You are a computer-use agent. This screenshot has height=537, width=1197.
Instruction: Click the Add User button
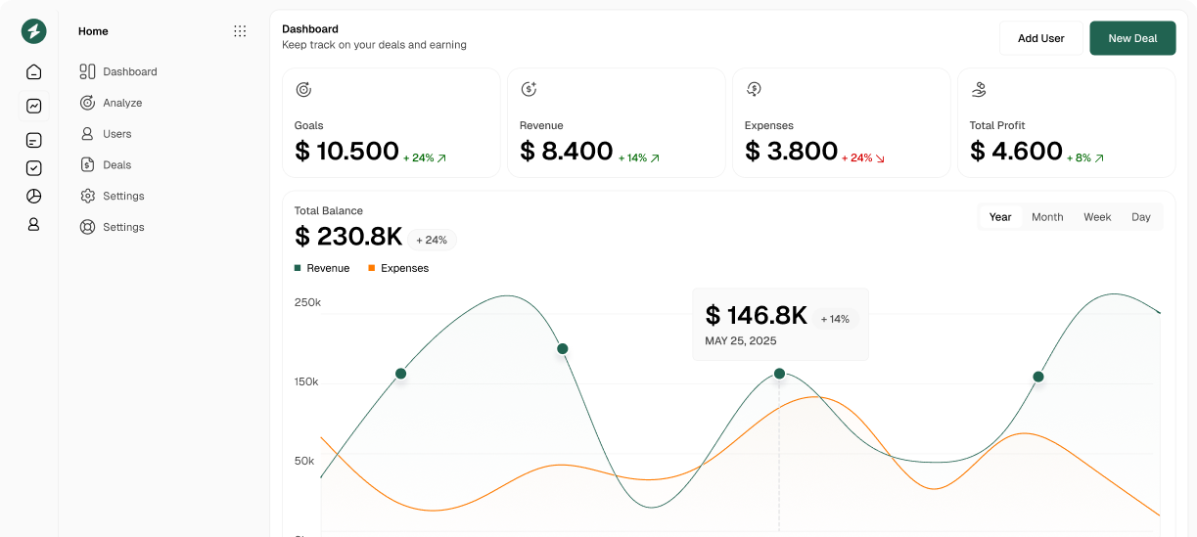[x=1041, y=38]
